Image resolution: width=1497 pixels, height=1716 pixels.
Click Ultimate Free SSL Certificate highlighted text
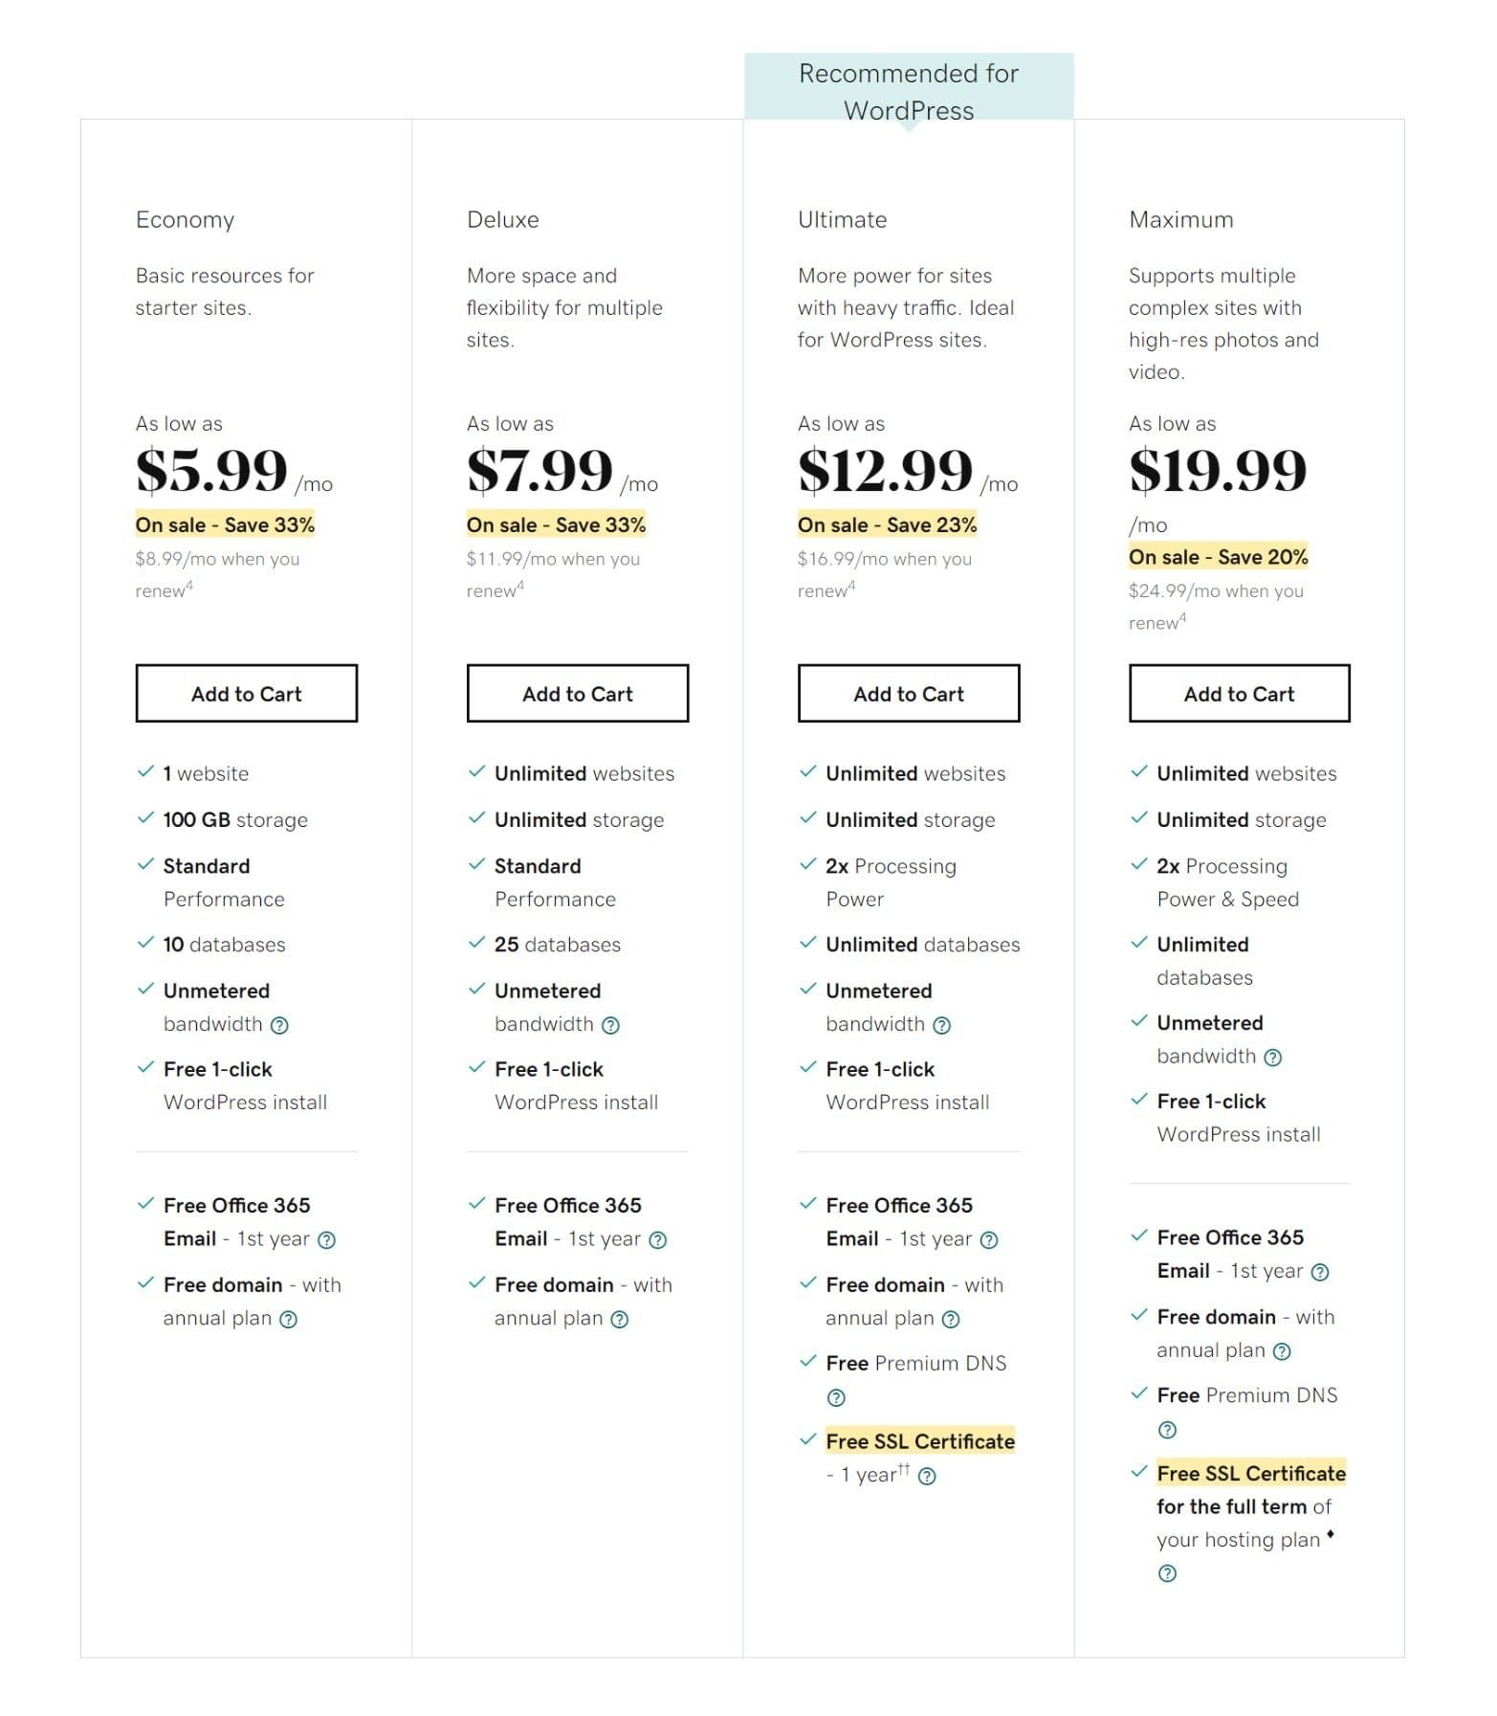[x=920, y=1441]
